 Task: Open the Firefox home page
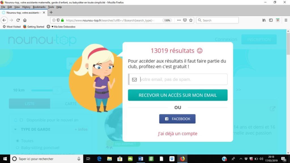coord(25,20)
